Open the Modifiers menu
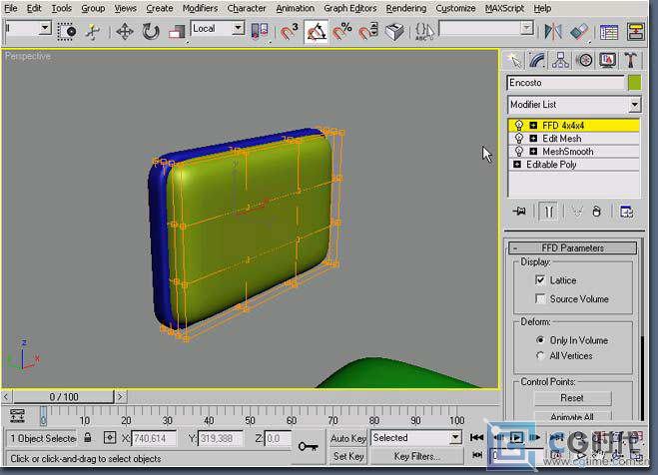This screenshot has width=658, height=475. click(200, 8)
